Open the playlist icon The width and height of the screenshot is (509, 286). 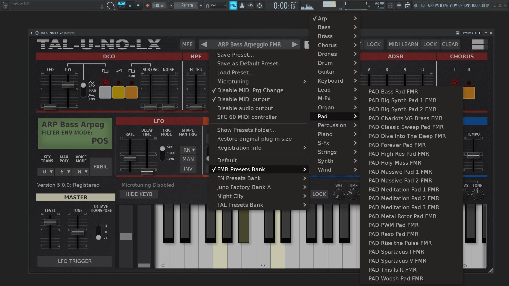coord(408,5)
